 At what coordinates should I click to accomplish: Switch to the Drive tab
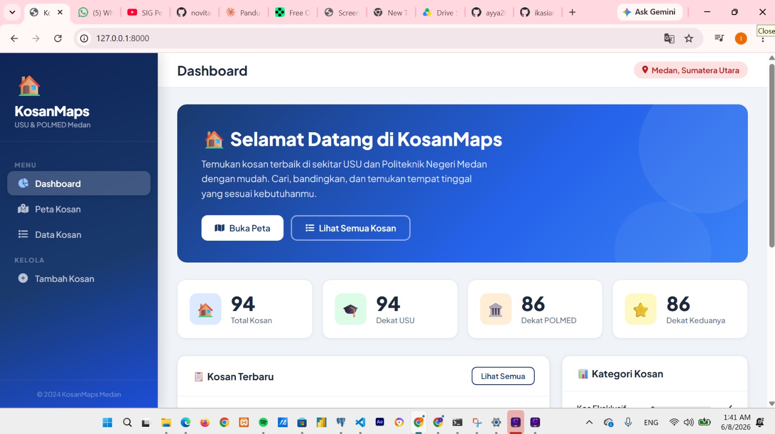440,13
